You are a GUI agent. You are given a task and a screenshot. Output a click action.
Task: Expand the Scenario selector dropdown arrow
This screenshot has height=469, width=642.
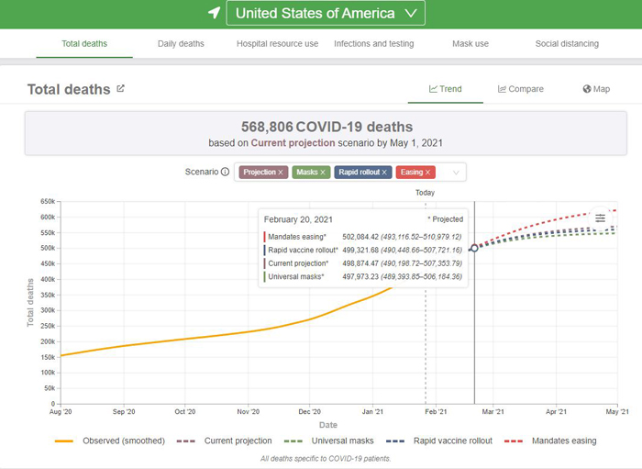[x=456, y=173]
